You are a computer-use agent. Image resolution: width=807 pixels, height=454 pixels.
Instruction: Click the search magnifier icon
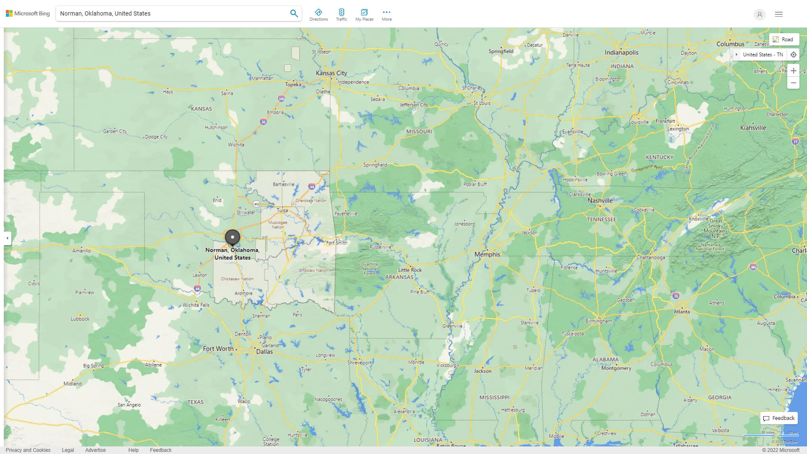[x=294, y=13]
